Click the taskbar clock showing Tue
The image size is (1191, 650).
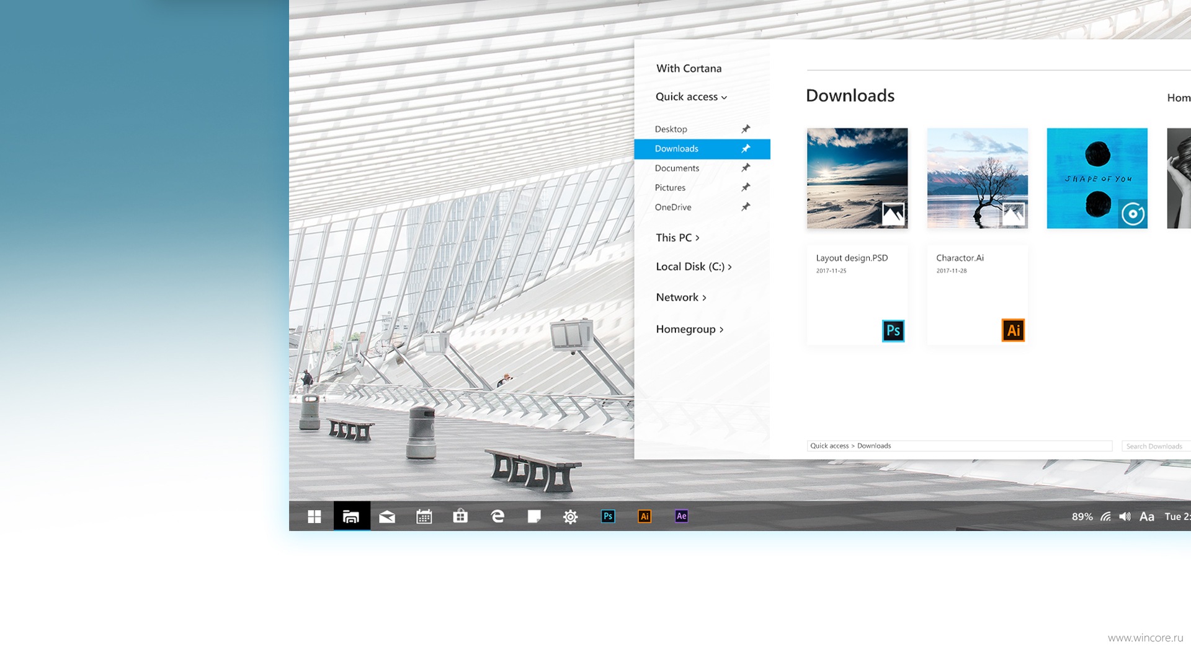1177,516
